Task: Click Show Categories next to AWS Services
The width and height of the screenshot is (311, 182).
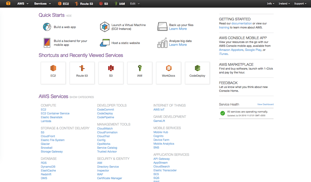Action: pyautogui.click(x=81, y=97)
